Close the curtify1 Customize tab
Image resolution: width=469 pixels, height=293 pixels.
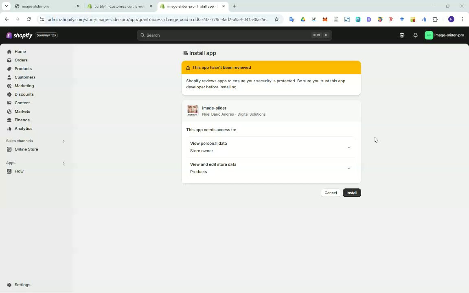click(x=151, y=6)
